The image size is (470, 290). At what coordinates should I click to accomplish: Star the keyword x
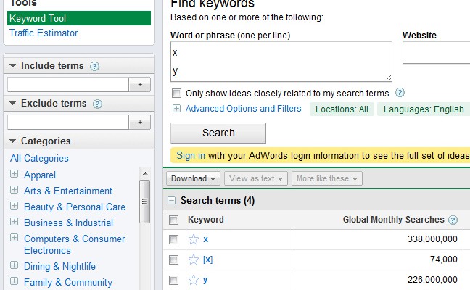point(194,239)
